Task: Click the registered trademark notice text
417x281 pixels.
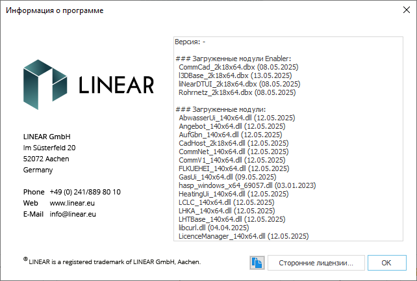Action: [x=112, y=261]
